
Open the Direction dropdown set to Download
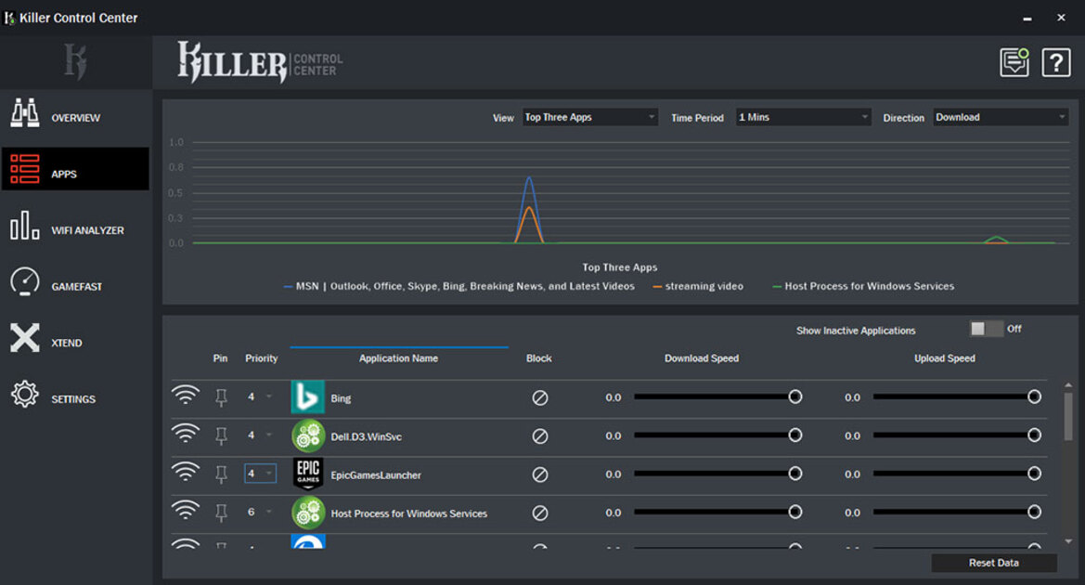coord(1001,117)
